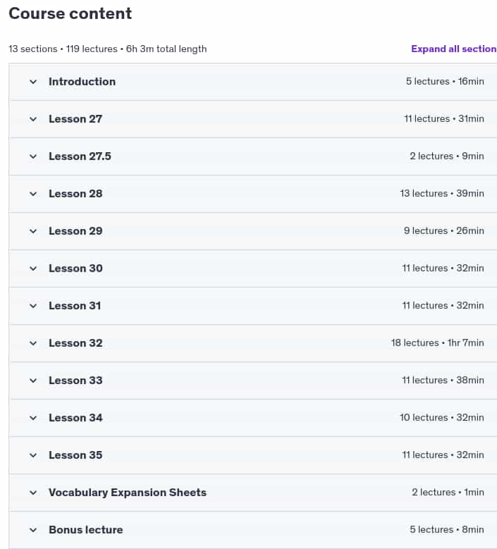Screen dimensions: 497x549
Task: Click '10 lectures • 32min' text
Action: click(442, 417)
